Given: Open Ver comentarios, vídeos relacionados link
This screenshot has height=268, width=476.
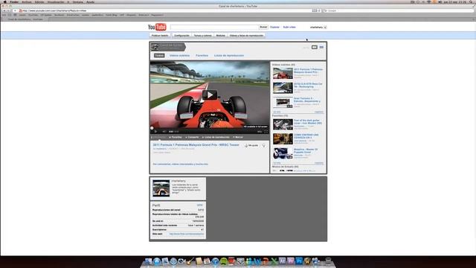Looking at the screenshot, I should point(180,164).
